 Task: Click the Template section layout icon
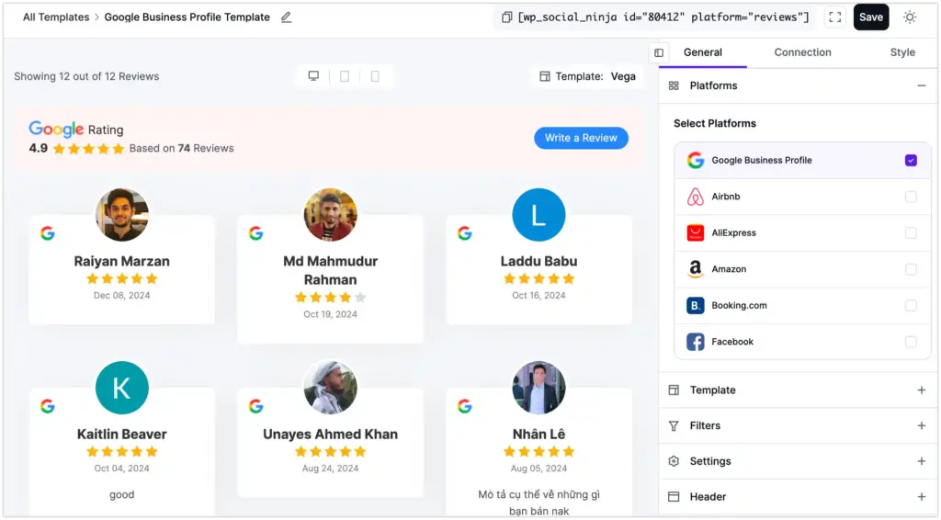[x=674, y=390]
